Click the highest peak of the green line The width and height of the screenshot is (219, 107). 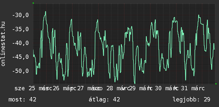click(x=46, y=12)
